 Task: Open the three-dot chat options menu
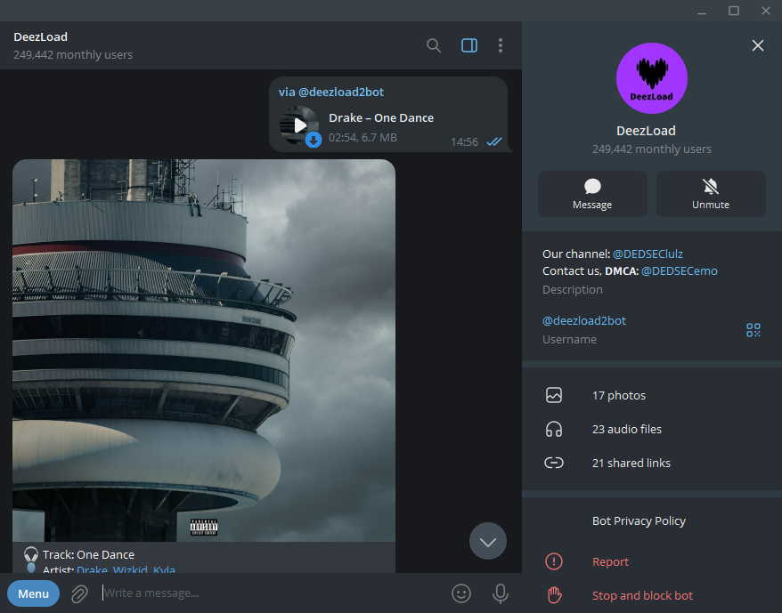pyautogui.click(x=501, y=45)
